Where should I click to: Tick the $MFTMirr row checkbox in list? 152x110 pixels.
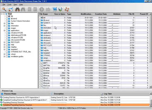pyautogui.click(x=40, y=65)
